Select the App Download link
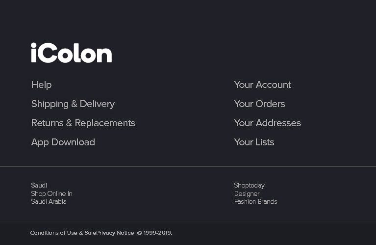Screen dimensions: 376x245 coord(63,142)
